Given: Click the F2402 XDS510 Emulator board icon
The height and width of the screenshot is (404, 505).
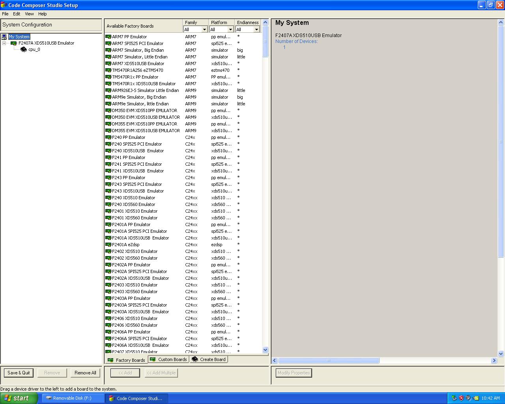Looking at the screenshot, I should pos(108,251).
